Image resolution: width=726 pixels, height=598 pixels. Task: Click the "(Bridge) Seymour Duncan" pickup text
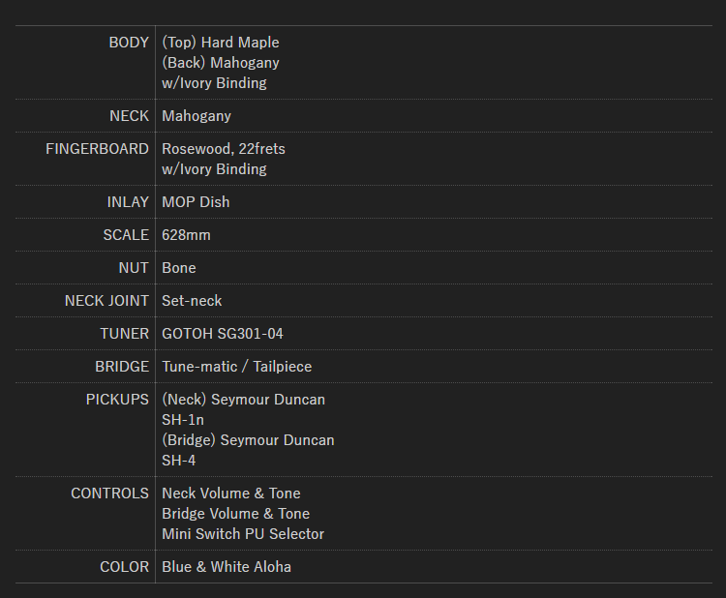(x=248, y=440)
